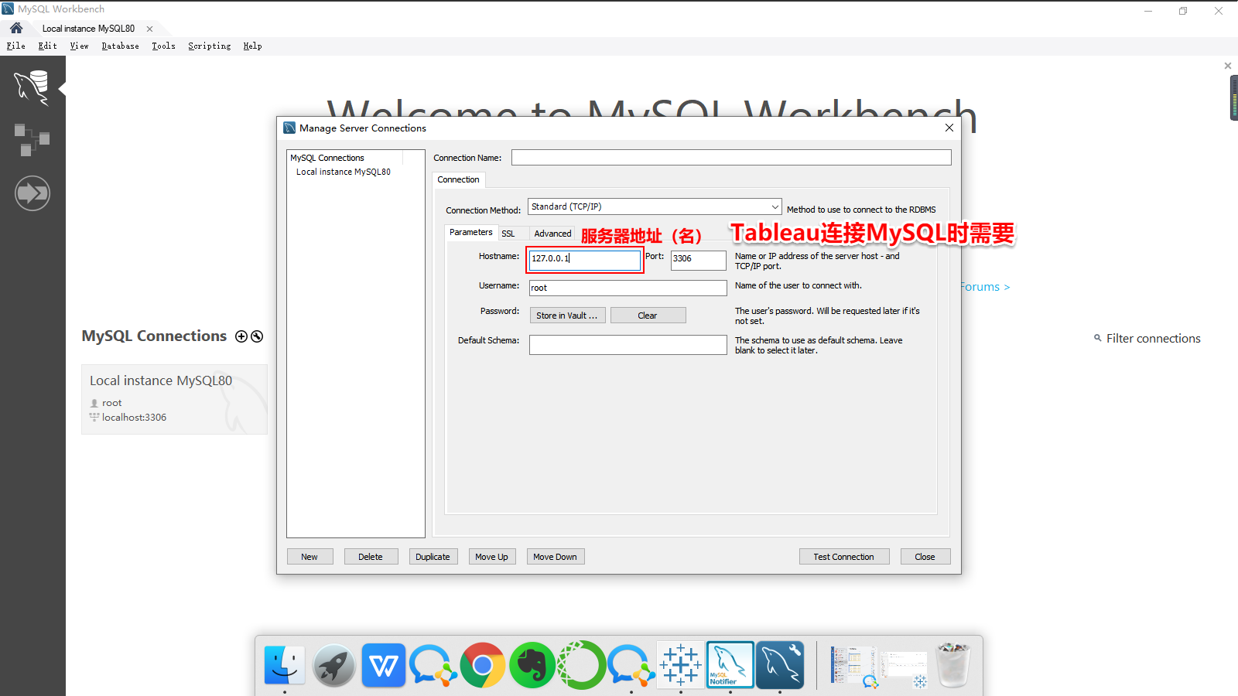Open the Edit menu
The width and height of the screenshot is (1238, 696).
pyautogui.click(x=48, y=46)
